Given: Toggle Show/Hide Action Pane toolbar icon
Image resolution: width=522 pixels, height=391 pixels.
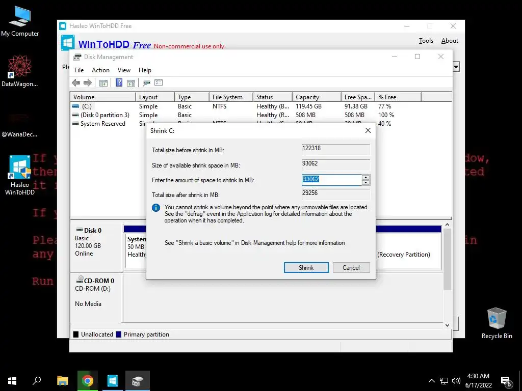Looking at the screenshot, I should [131, 83].
